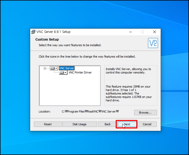Click the installer icon in title bar
The height and width of the screenshot is (155, 189).
tap(33, 32)
